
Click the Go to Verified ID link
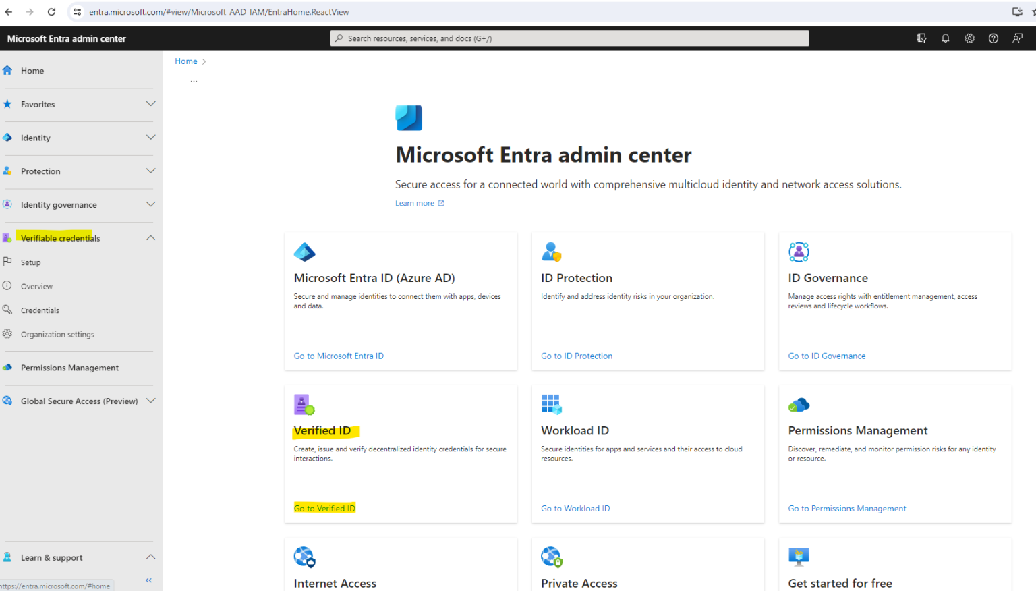click(324, 509)
